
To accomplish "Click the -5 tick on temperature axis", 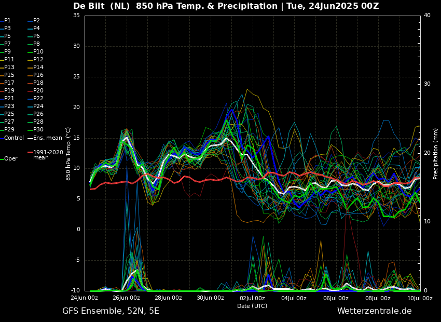I will pos(77,260).
